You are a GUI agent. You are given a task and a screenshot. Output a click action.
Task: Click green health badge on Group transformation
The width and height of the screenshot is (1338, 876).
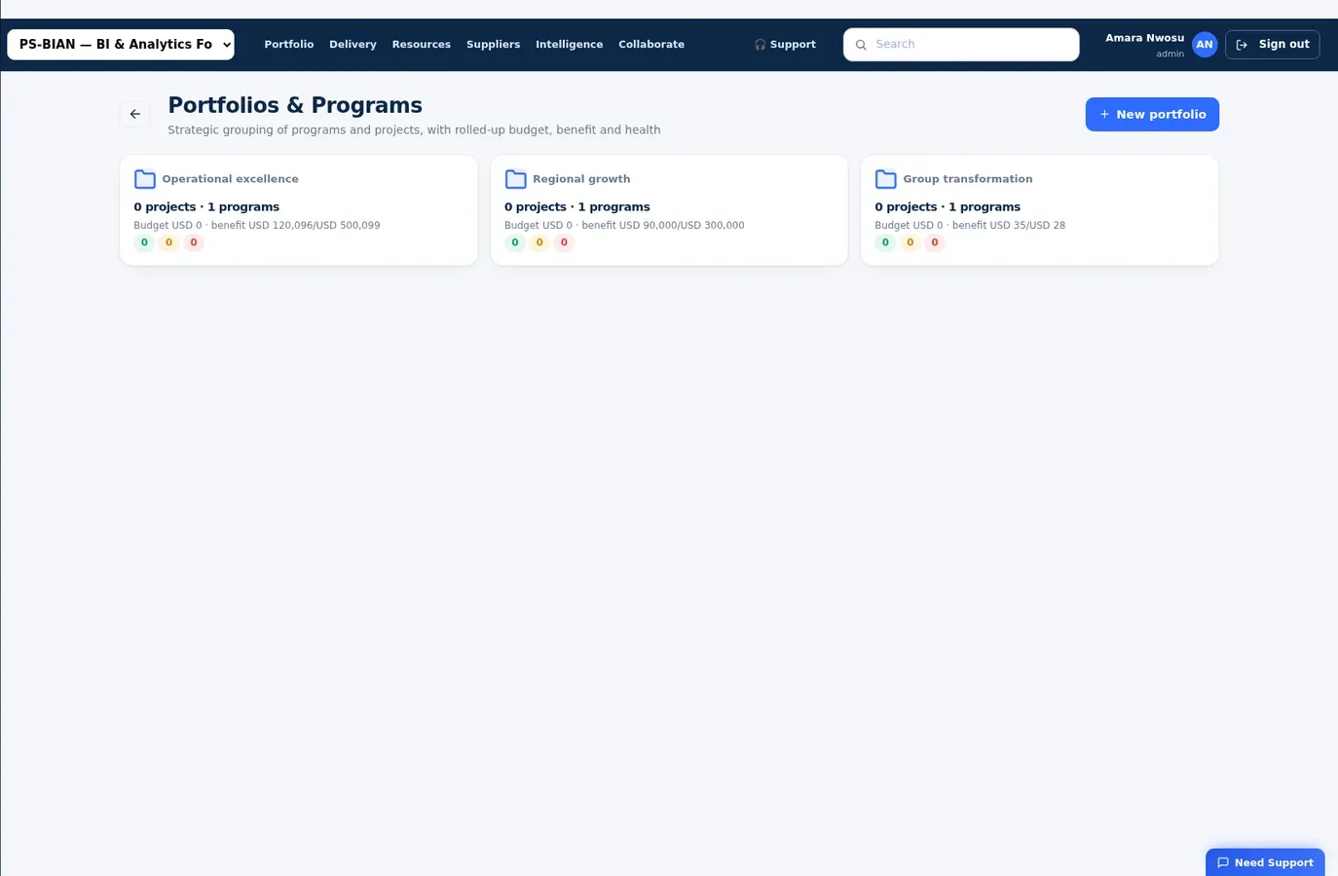click(x=885, y=243)
